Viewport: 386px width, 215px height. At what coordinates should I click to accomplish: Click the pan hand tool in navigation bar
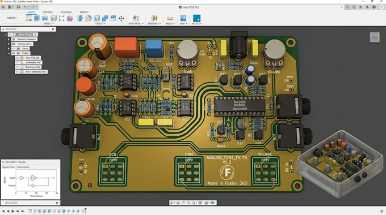click(x=183, y=203)
